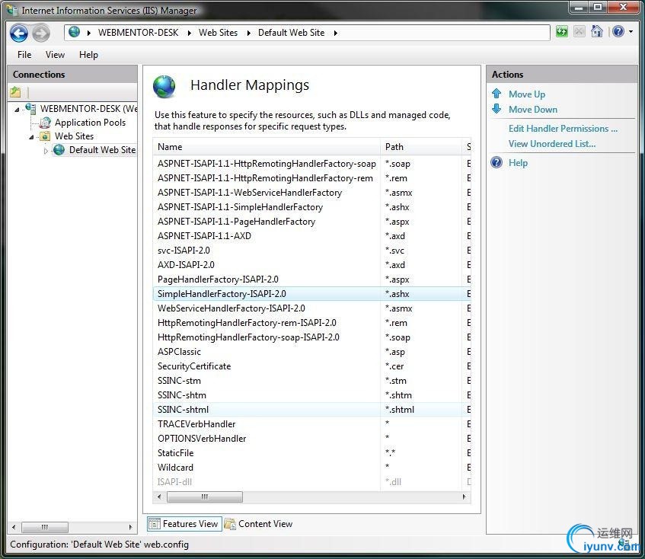645x559 pixels.
Task: Open the File menu
Action: (x=24, y=55)
